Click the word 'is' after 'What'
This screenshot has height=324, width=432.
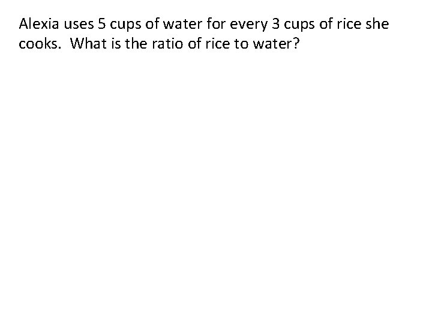[x=116, y=44]
